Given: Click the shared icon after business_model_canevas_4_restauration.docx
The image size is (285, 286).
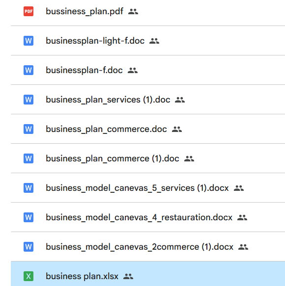Looking at the screenshot, I should pyautogui.click(x=242, y=217).
